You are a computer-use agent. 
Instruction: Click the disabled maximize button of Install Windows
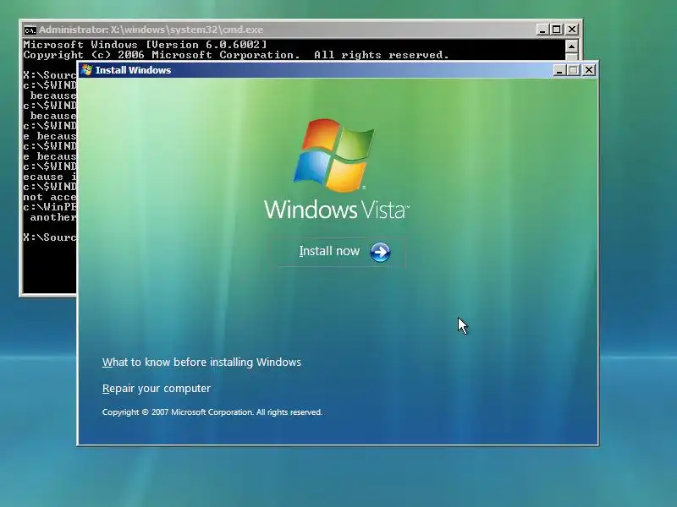[574, 70]
